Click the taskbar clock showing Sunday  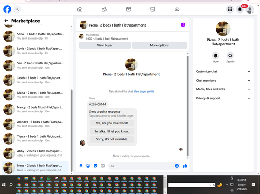pos(242,185)
